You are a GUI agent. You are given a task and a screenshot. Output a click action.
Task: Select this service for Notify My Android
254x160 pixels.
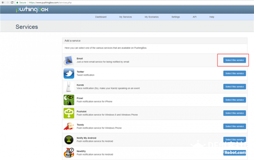coord(235,139)
